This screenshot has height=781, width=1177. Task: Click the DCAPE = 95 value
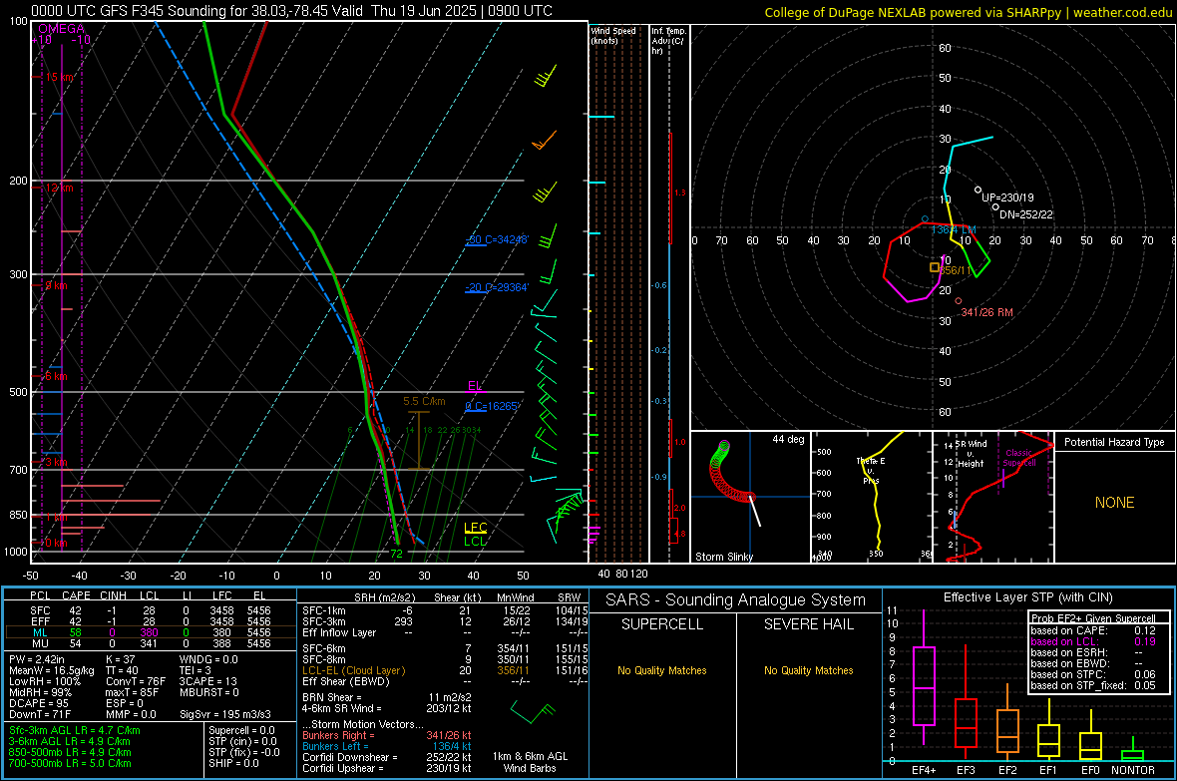coord(39,703)
